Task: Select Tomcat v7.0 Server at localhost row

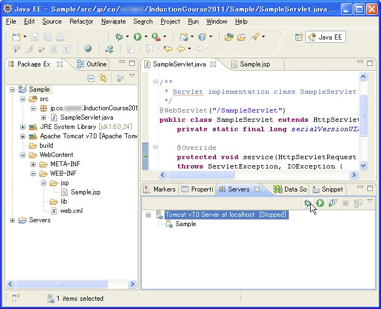Action: [226, 215]
